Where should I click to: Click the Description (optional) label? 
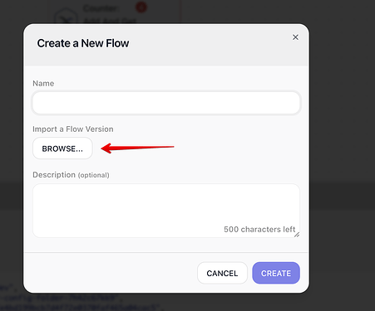pyautogui.click(x=71, y=175)
